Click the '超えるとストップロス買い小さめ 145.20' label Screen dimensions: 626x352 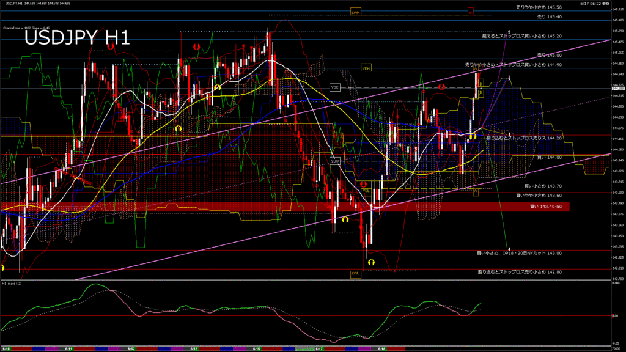coord(522,36)
